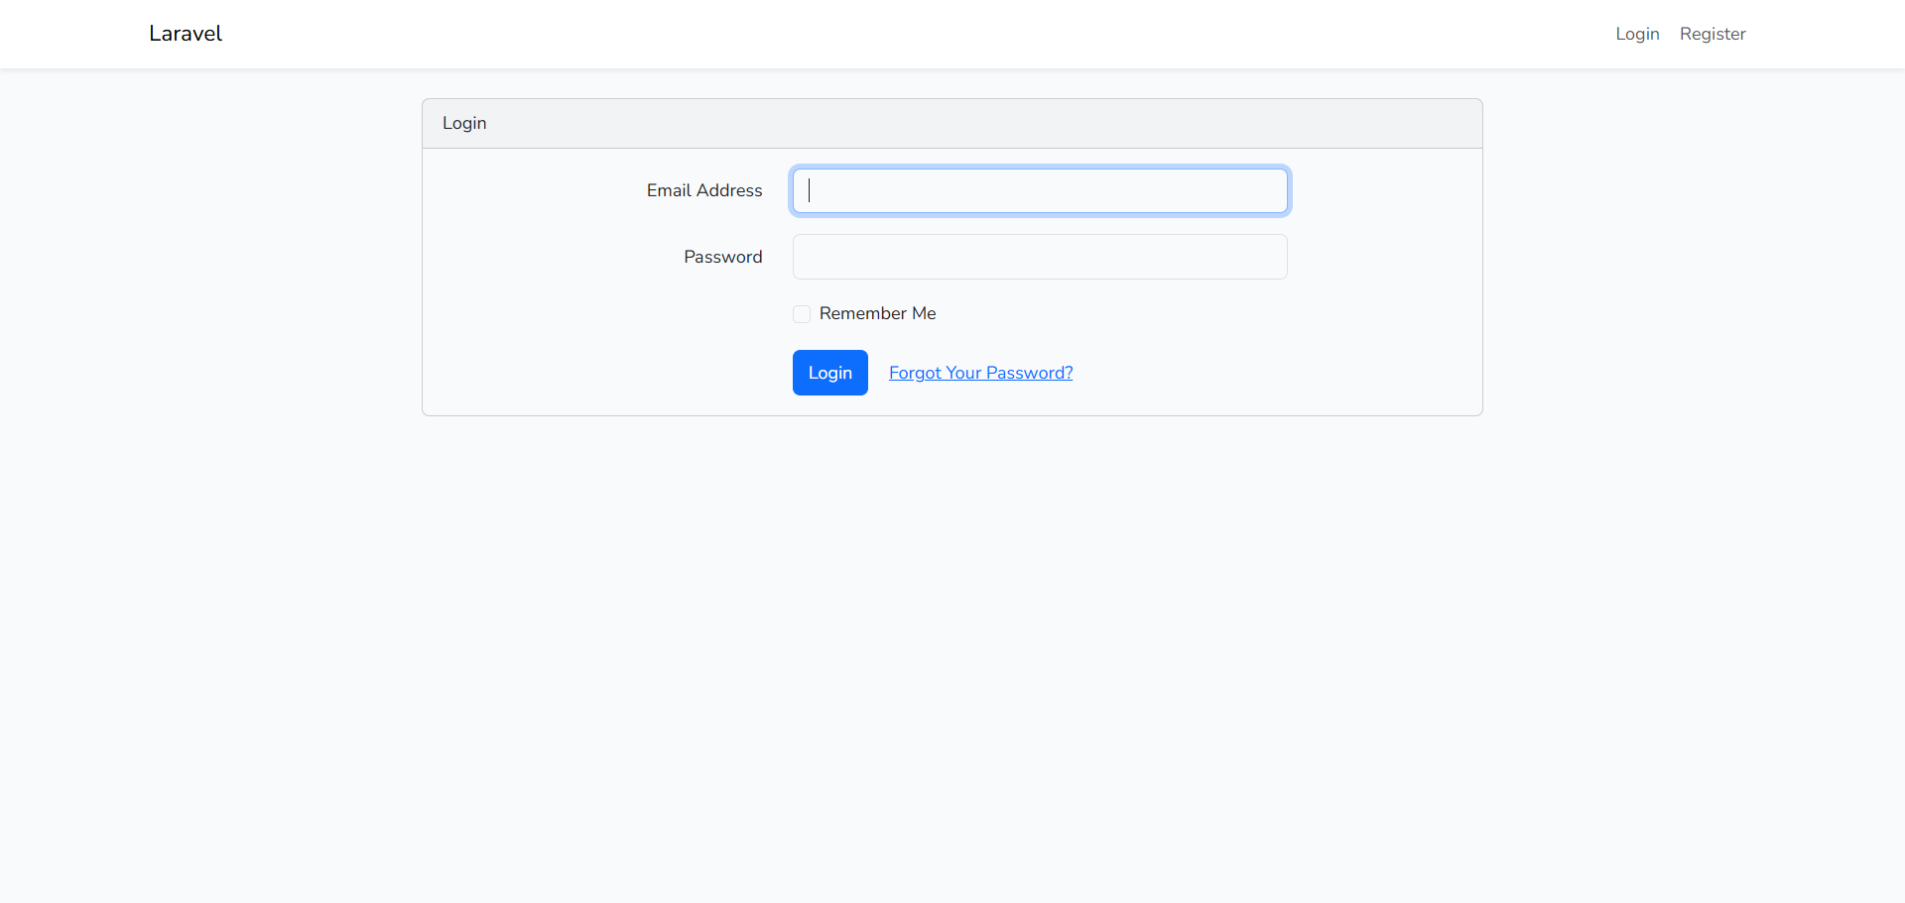Open the Forgot Your Password link

click(980, 373)
